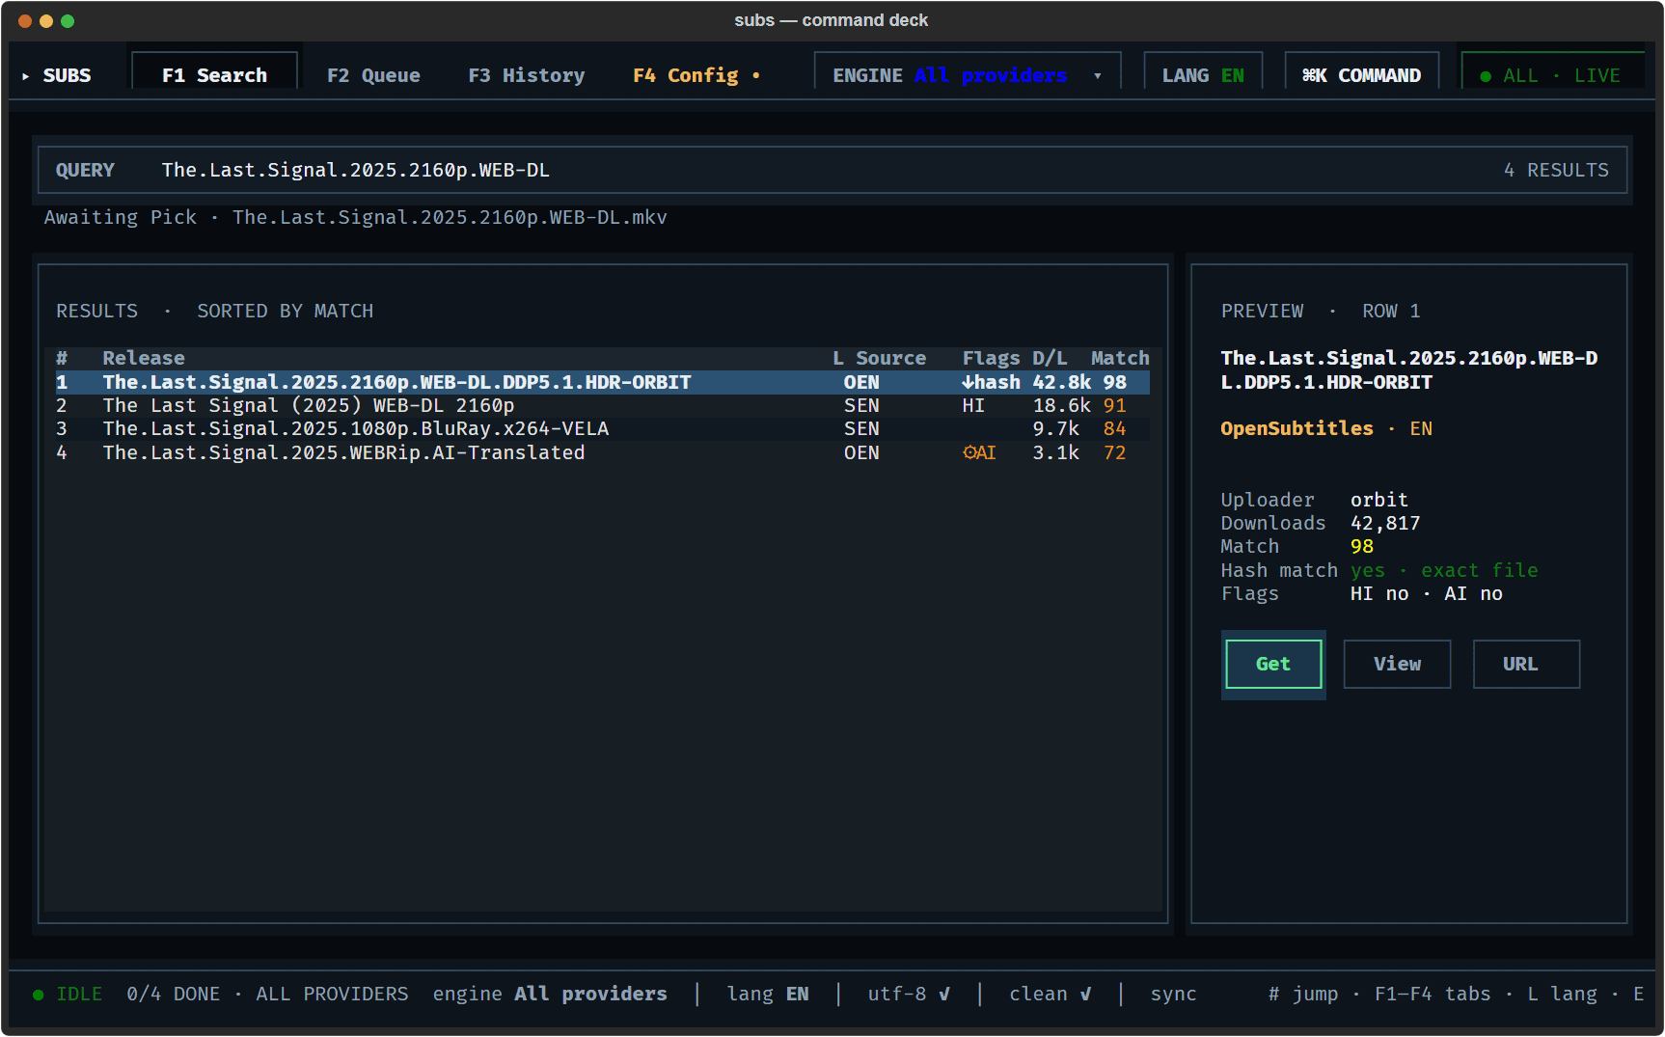Click engine All providers in status bar

550,994
